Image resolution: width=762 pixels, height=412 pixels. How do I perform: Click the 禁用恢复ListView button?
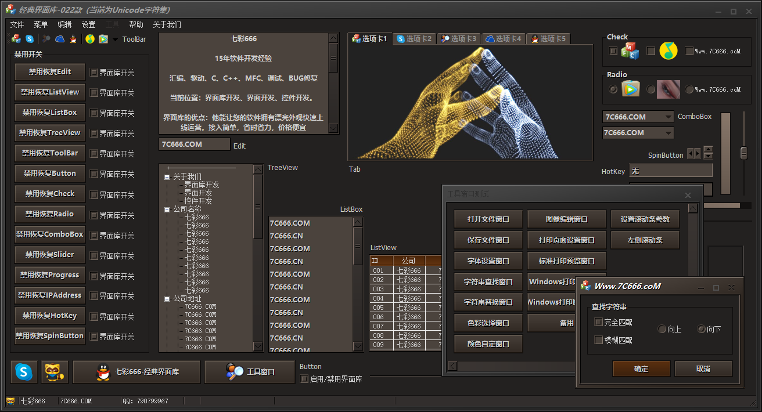pos(50,92)
